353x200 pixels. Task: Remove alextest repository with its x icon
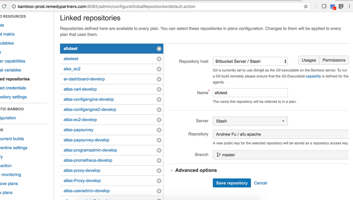159,59
